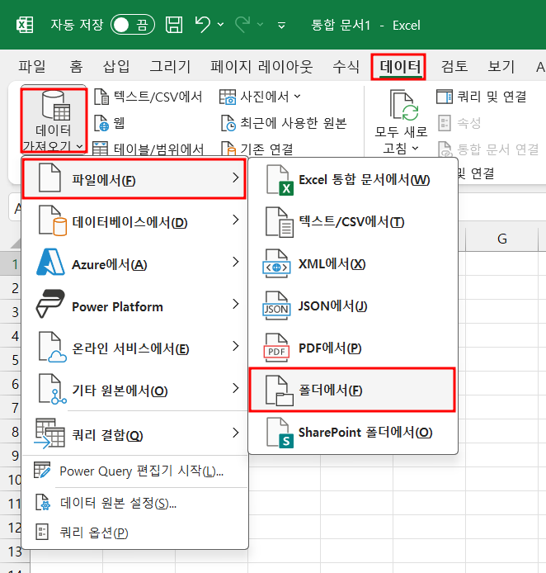Select row 13 header
This screenshot has height=573, width=546.
pyautogui.click(x=15, y=551)
